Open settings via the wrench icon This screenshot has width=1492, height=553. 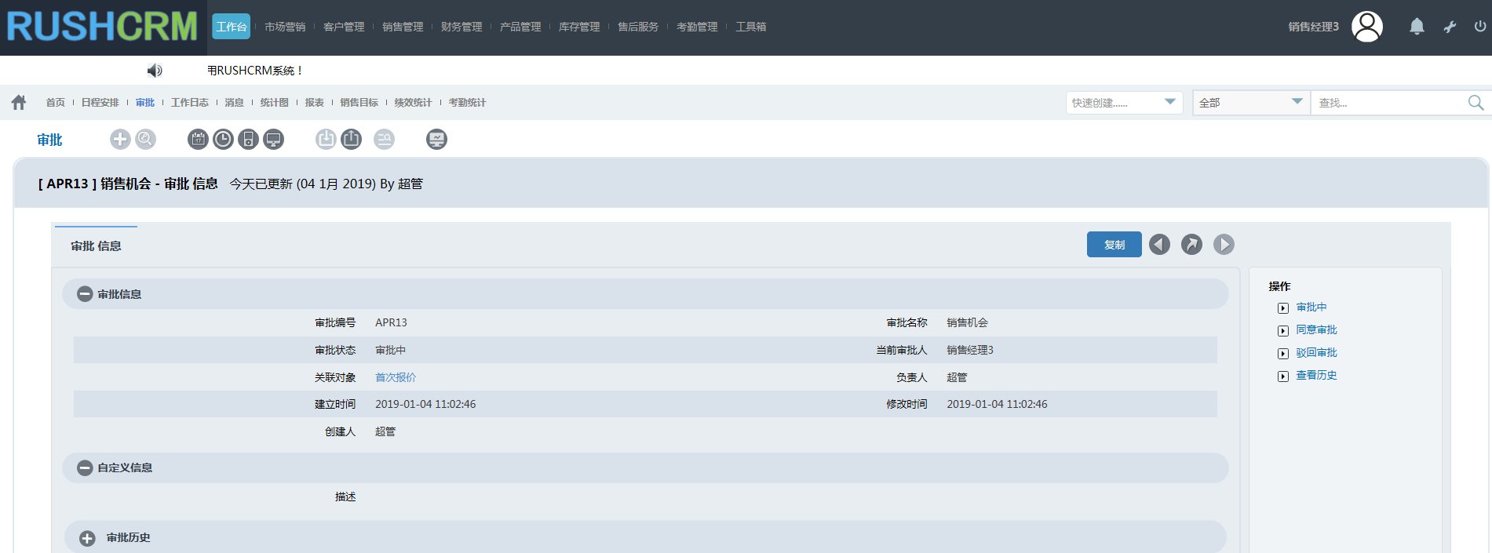pos(1450,27)
